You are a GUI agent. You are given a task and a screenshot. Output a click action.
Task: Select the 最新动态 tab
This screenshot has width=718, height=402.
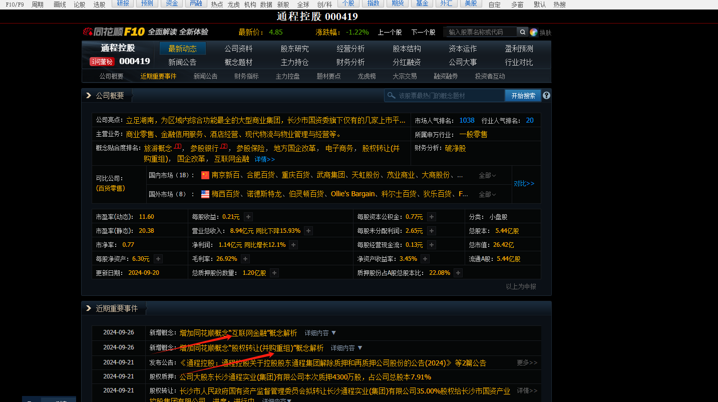coord(183,49)
